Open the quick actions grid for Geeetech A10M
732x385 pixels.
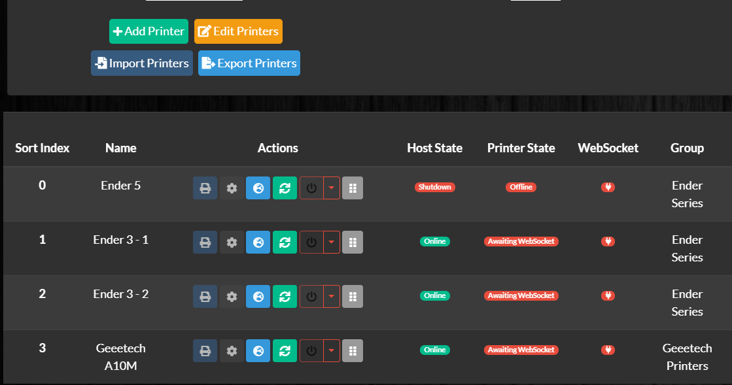(x=352, y=350)
